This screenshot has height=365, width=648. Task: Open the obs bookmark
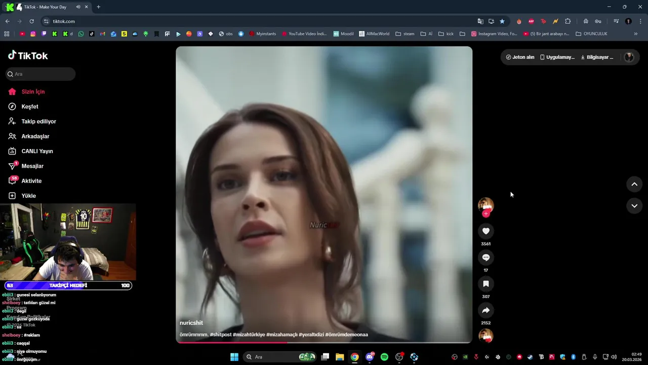[226, 34]
